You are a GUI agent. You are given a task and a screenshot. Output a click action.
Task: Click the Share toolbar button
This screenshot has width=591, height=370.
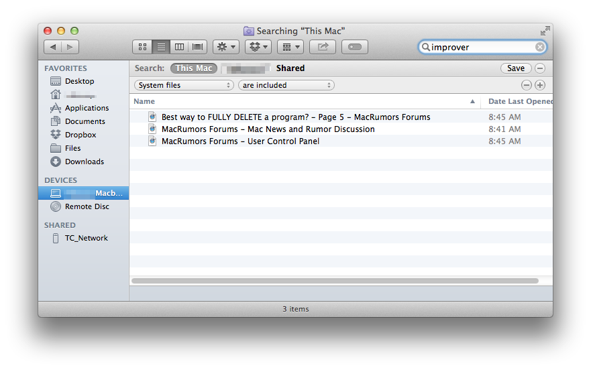click(x=323, y=47)
